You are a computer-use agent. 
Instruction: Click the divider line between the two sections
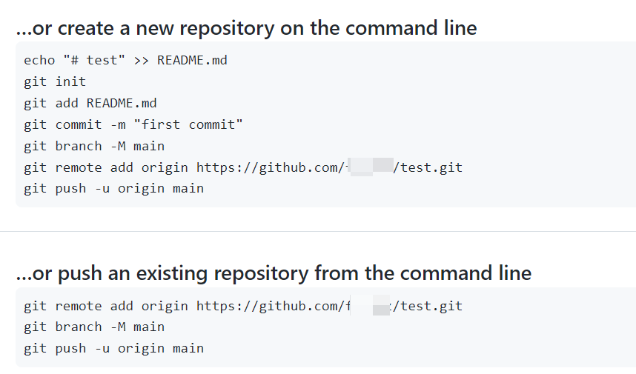pos(318,231)
